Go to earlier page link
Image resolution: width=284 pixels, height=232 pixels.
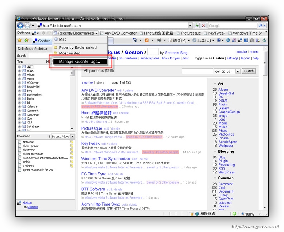[87, 83]
